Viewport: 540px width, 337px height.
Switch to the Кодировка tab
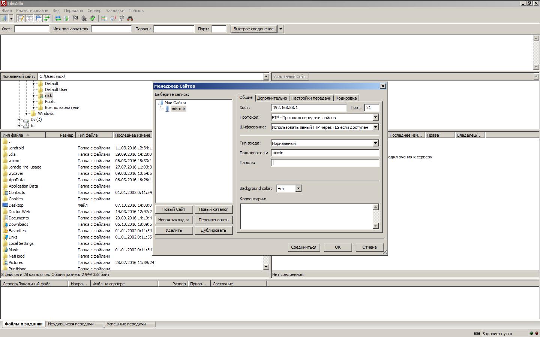pos(346,98)
